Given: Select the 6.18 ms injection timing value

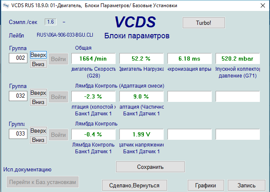Looking at the screenshot, I should coord(189,59).
